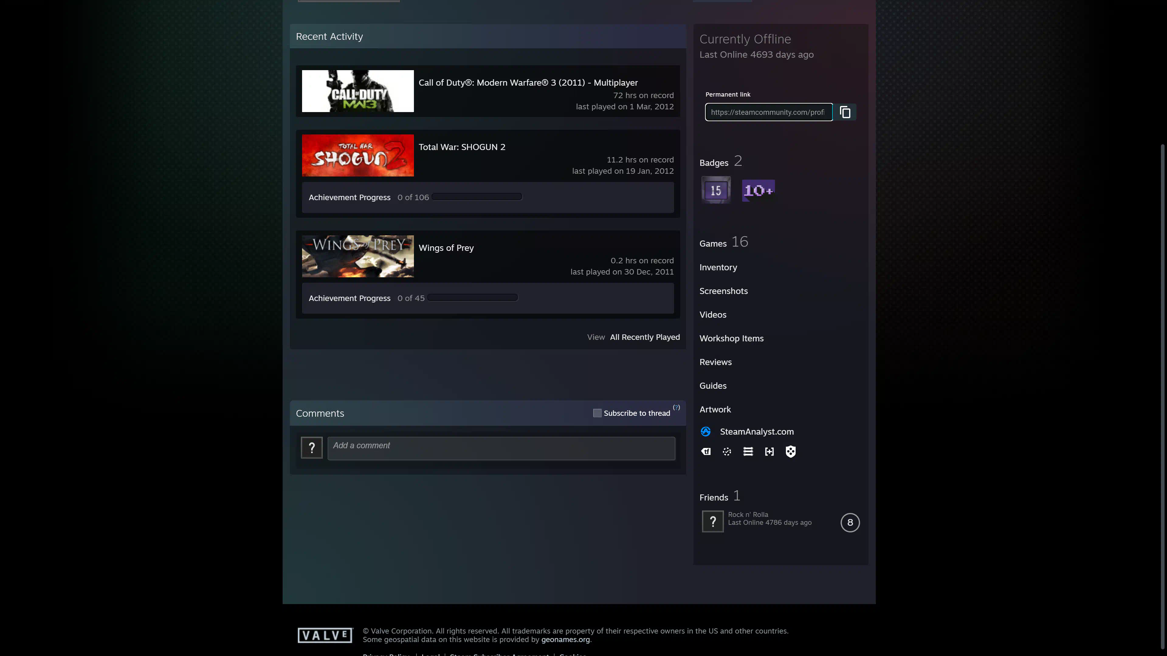Visit geonames.org link in footer
The width and height of the screenshot is (1167, 656).
tap(565, 639)
